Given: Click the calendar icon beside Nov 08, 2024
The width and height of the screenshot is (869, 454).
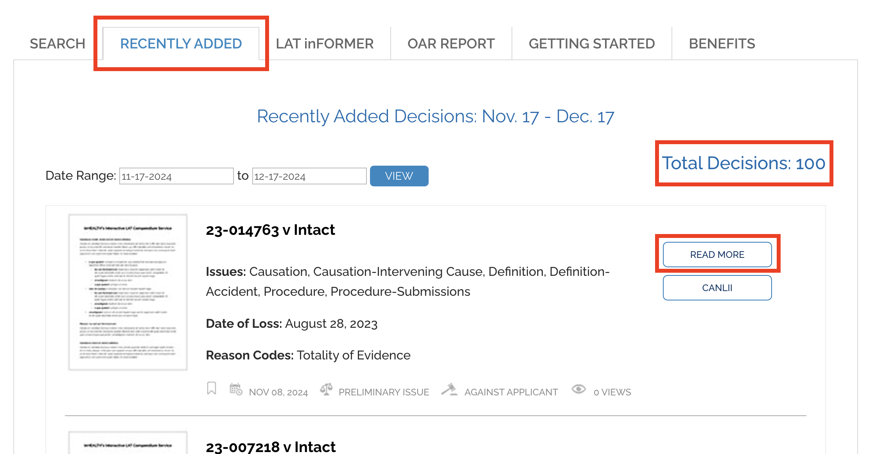Looking at the screenshot, I should point(236,389).
